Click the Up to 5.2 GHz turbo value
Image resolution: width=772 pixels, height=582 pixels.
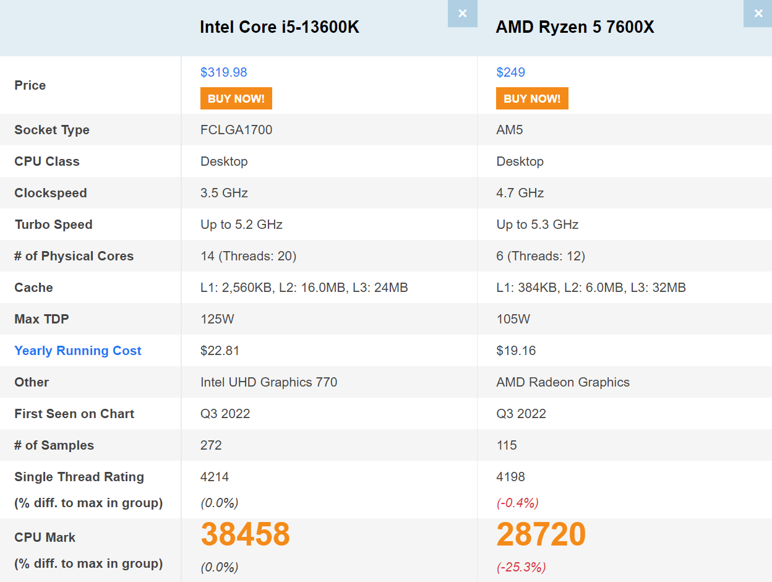click(241, 225)
